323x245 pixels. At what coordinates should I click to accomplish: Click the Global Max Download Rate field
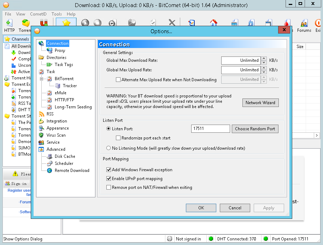[241, 60]
